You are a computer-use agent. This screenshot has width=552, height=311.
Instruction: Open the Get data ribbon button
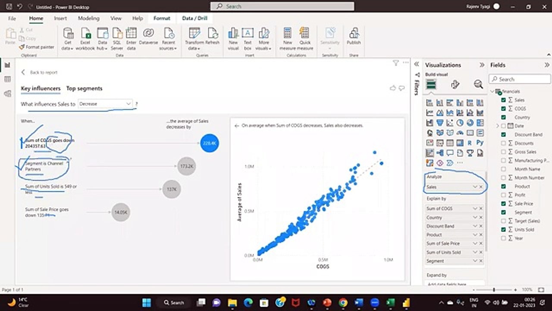coord(68,39)
